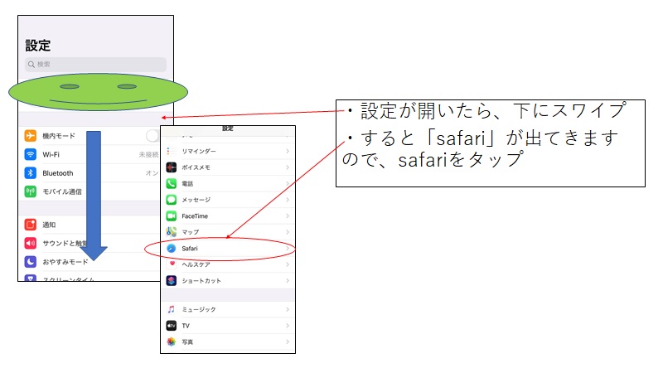Tap the マップ icon
The image size is (663, 373).
coord(172,232)
